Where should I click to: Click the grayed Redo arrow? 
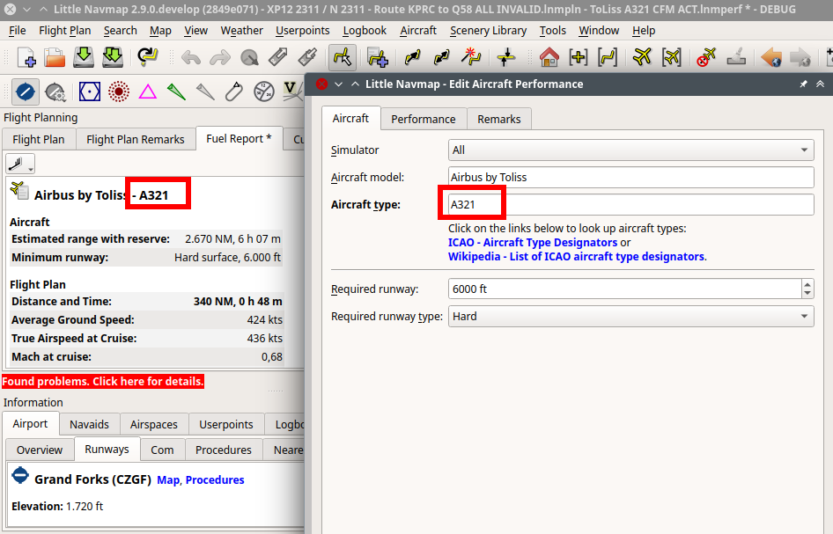pyautogui.click(x=219, y=57)
